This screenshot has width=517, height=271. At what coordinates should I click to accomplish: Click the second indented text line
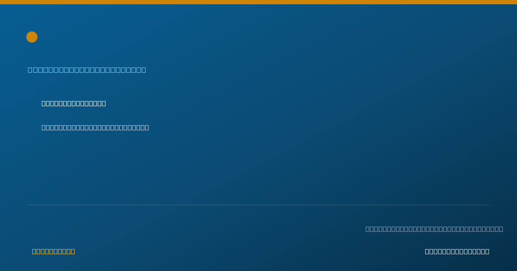[x=95, y=127]
